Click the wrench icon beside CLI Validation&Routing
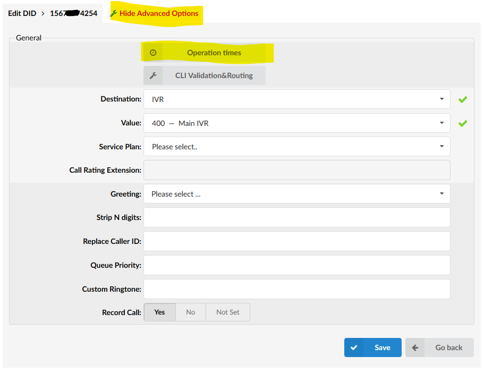484x373 pixels. (x=153, y=76)
